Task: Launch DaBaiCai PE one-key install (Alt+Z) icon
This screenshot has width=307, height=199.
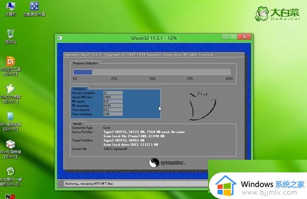Action: pos(11,177)
